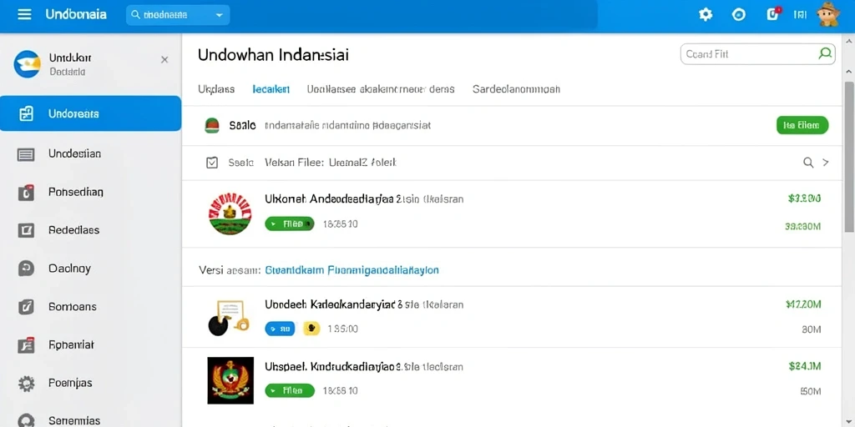Click the Bphamiat sidebar icon
Viewport: 855px width, 427px height.
26,344
